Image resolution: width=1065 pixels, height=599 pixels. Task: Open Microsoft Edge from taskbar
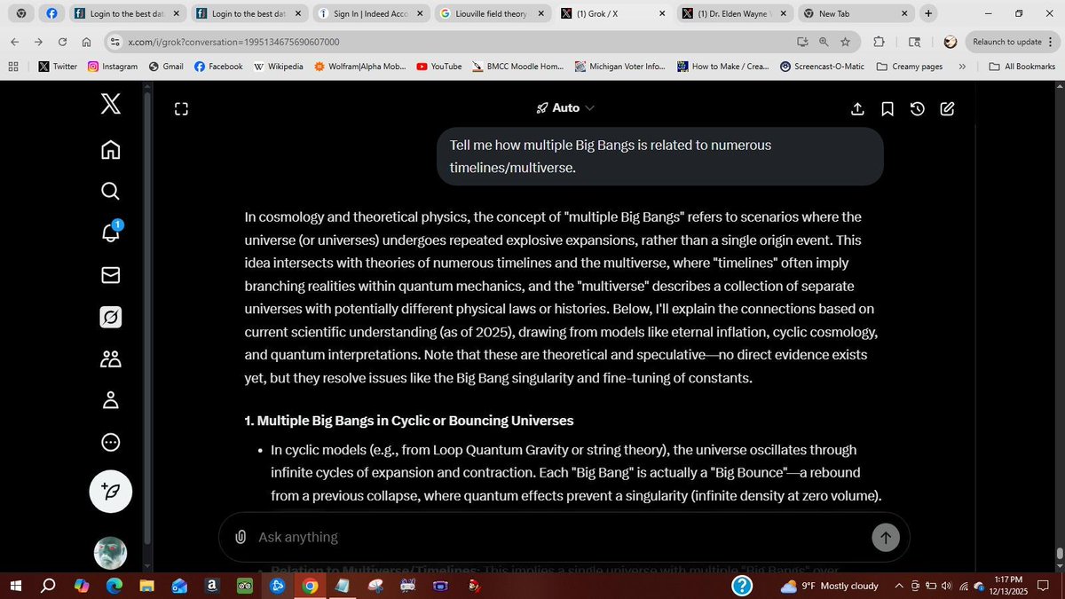114,586
